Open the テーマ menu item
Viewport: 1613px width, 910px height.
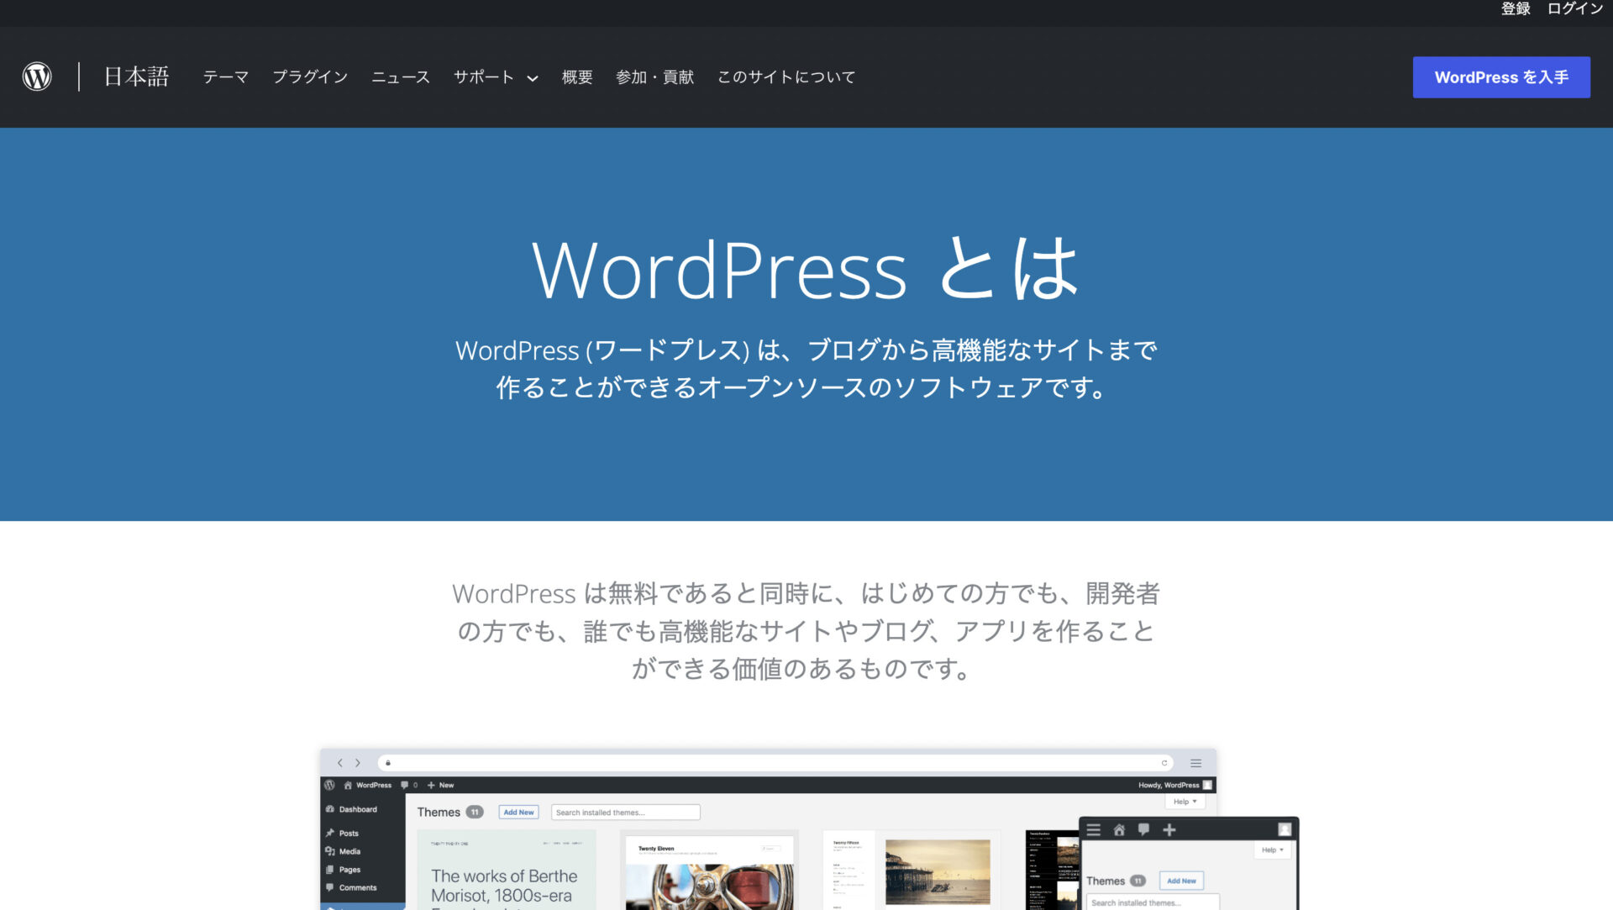225,77
